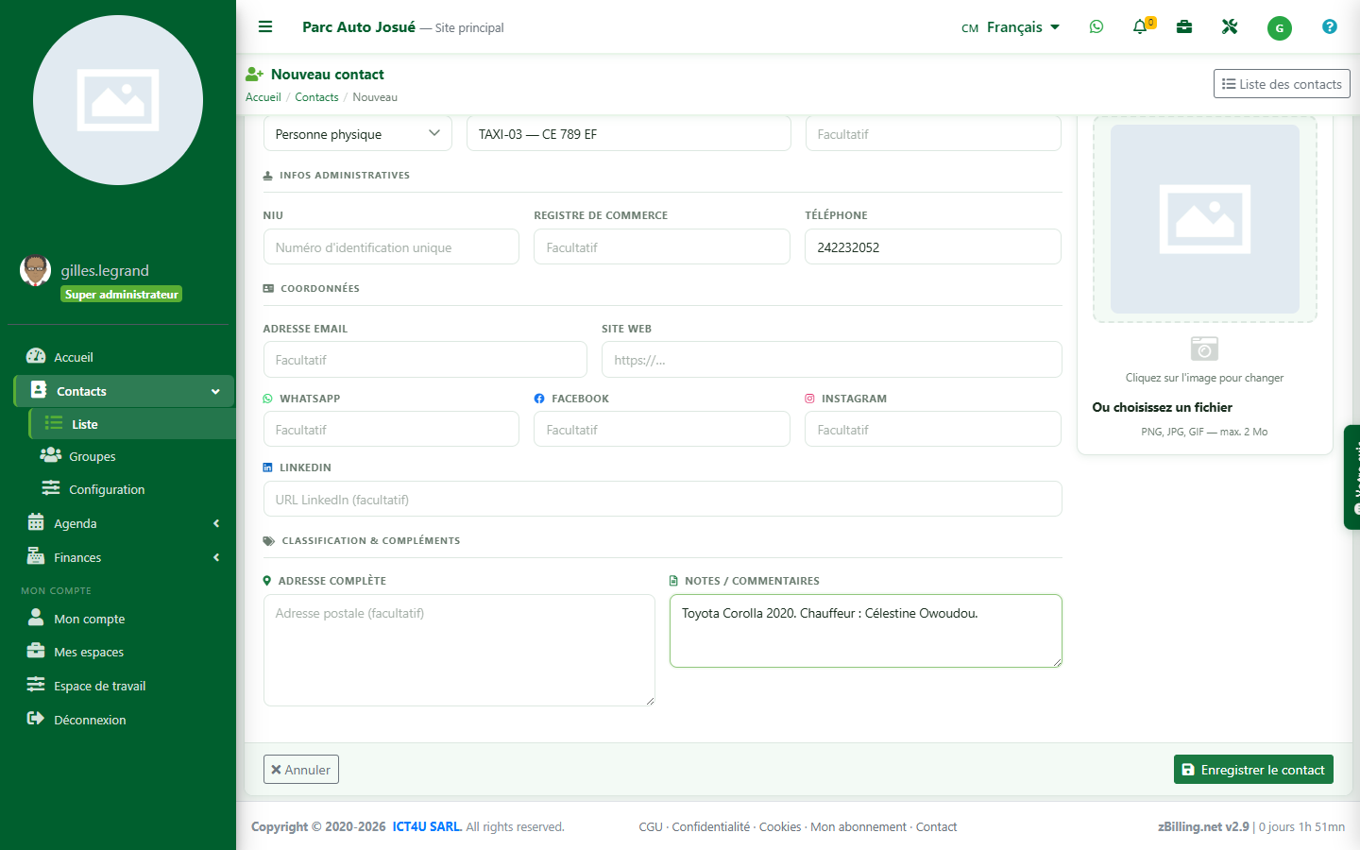1360x850 pixels.
Task: Open ICT4U SARL footer link
Action: [427, 827]
